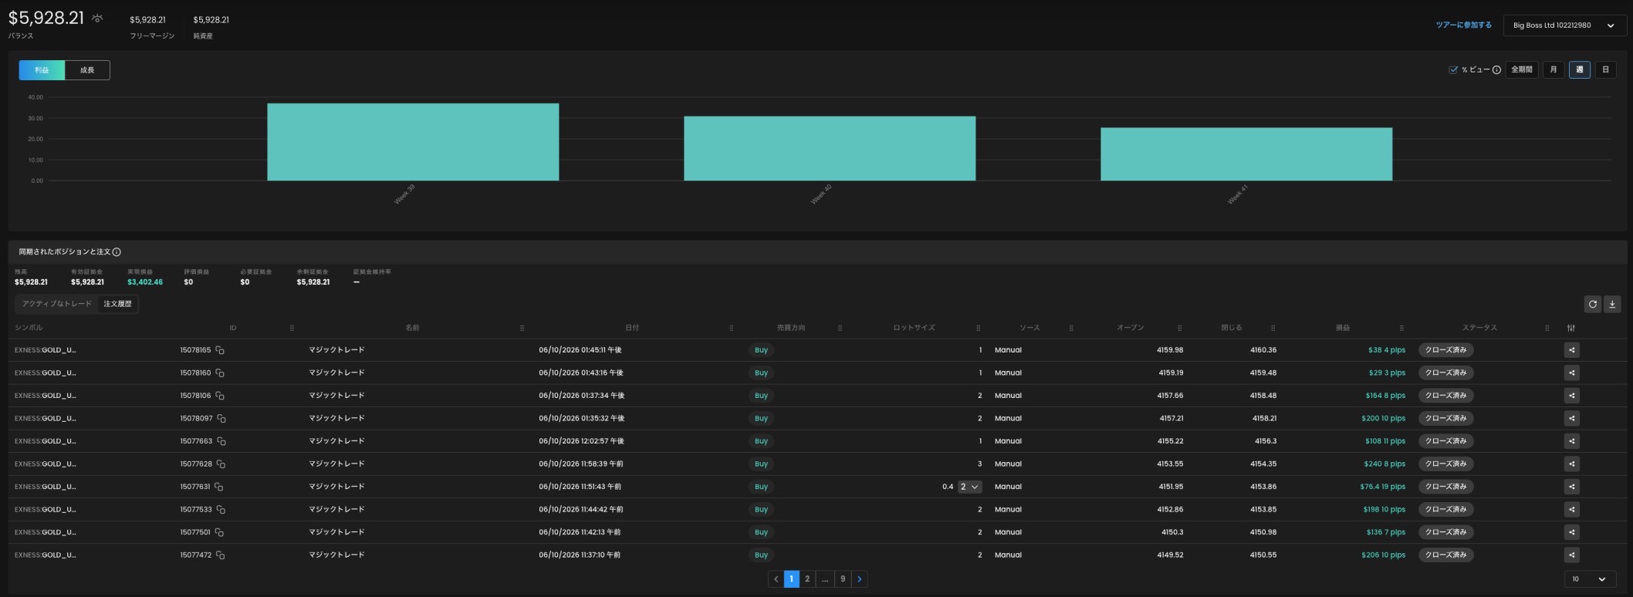Toggle the % view checkbox
Screen dimensions: 1633x597
pos(1453,69)
